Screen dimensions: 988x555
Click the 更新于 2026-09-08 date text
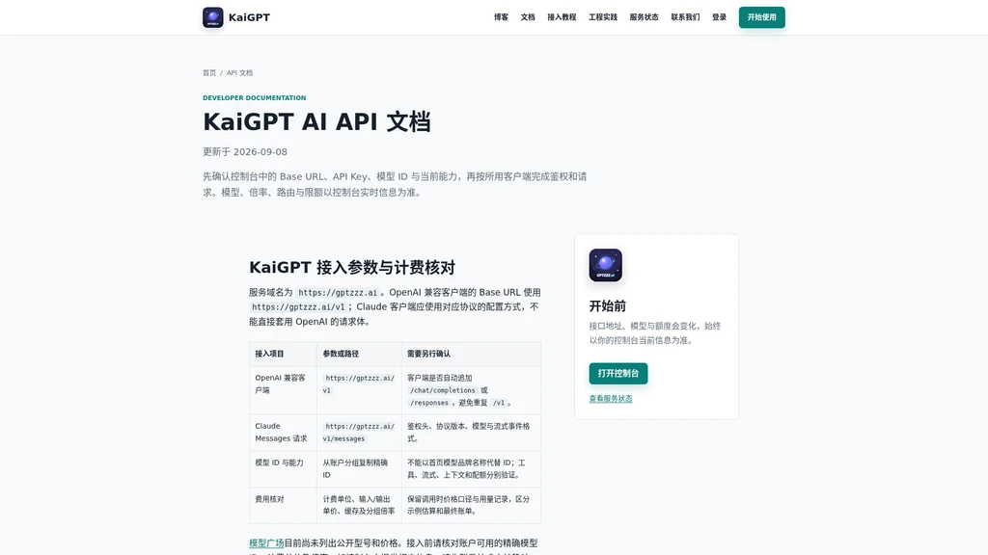[245, 152]
